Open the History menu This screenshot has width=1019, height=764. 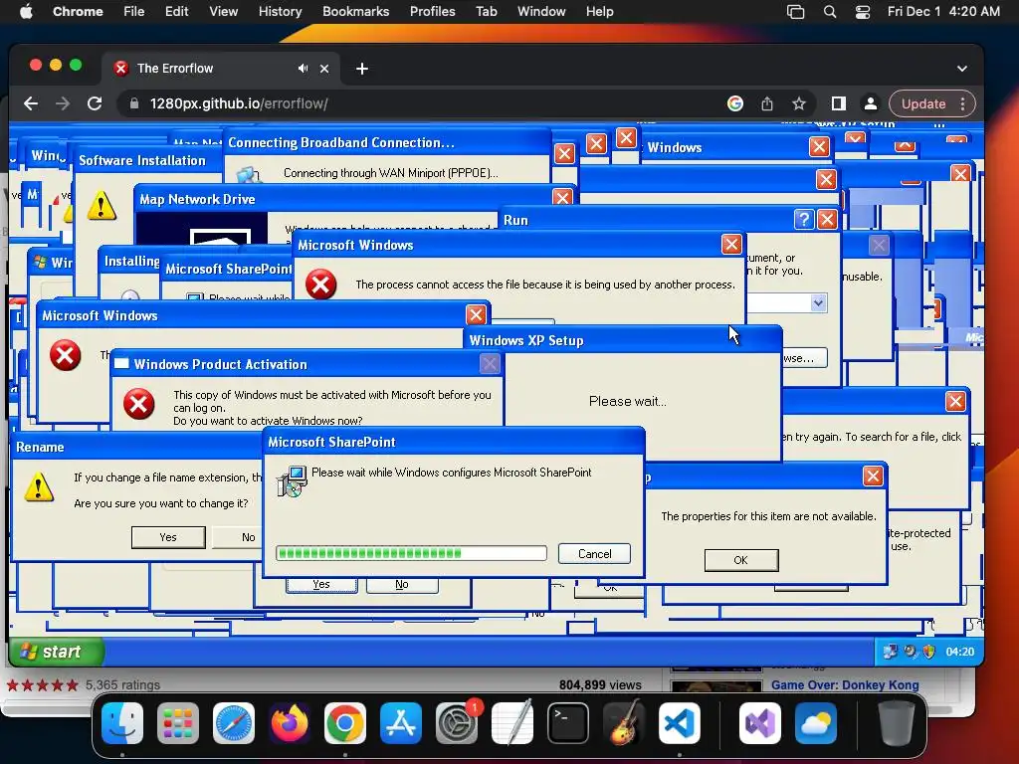(280, 12)
